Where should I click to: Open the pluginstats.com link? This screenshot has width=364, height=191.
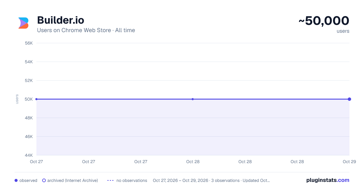click(x=328, y=180)
